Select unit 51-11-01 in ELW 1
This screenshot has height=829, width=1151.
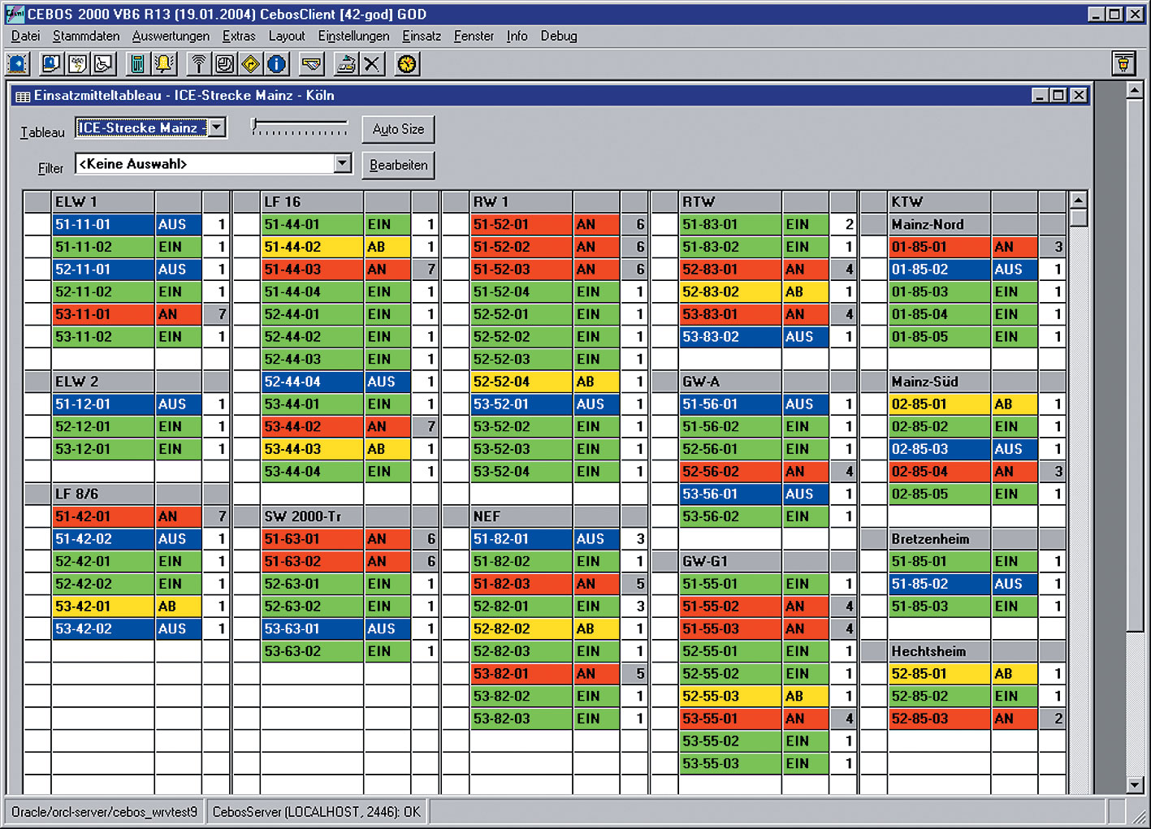103,224
